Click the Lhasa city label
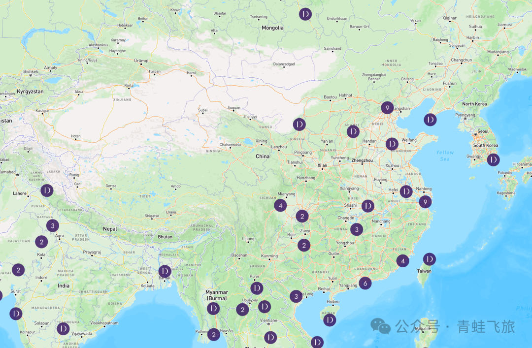Image resolution: width=532 pixels, height=348 pixels. click(x=171, y=212)
